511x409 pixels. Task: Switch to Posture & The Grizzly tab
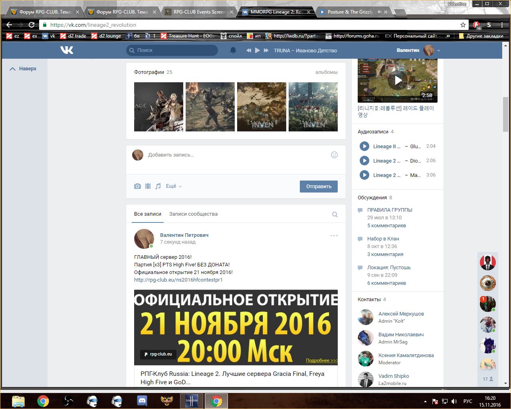(x=350, y=12)
